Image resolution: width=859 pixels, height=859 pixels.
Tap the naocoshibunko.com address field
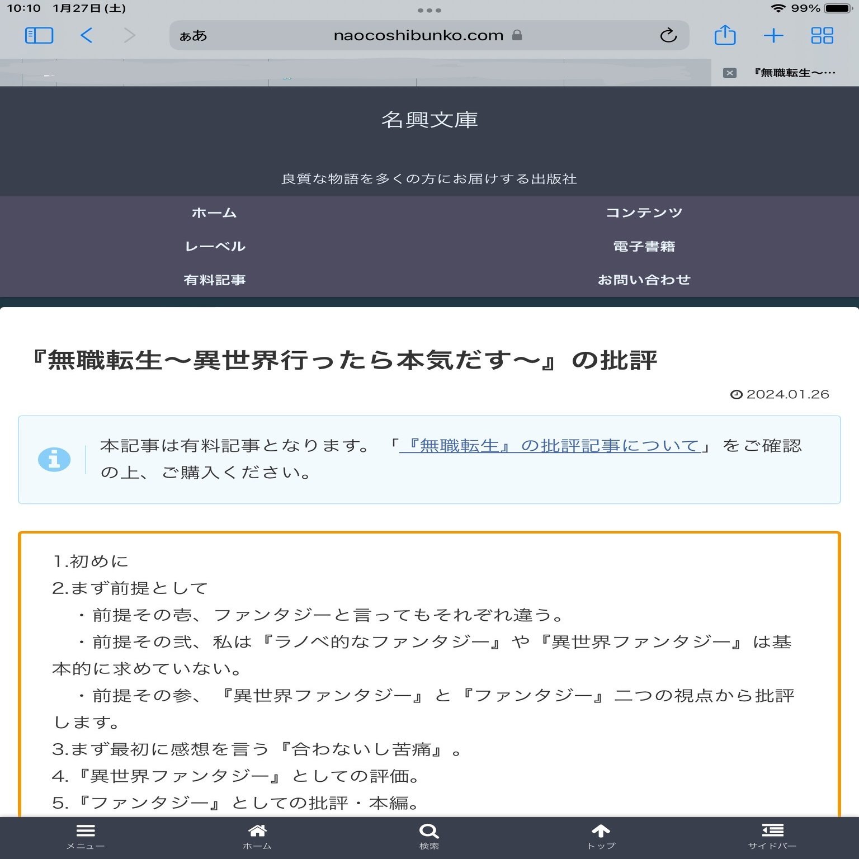429,36
